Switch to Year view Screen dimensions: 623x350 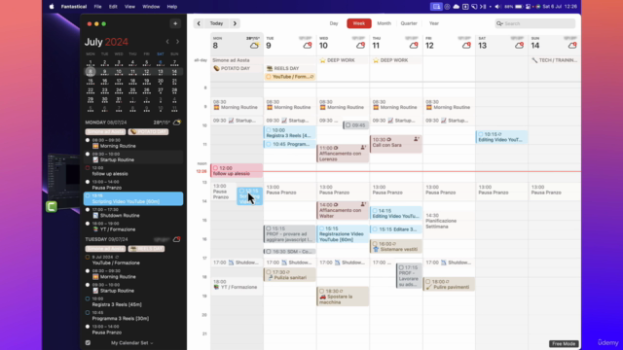[434, 23]
